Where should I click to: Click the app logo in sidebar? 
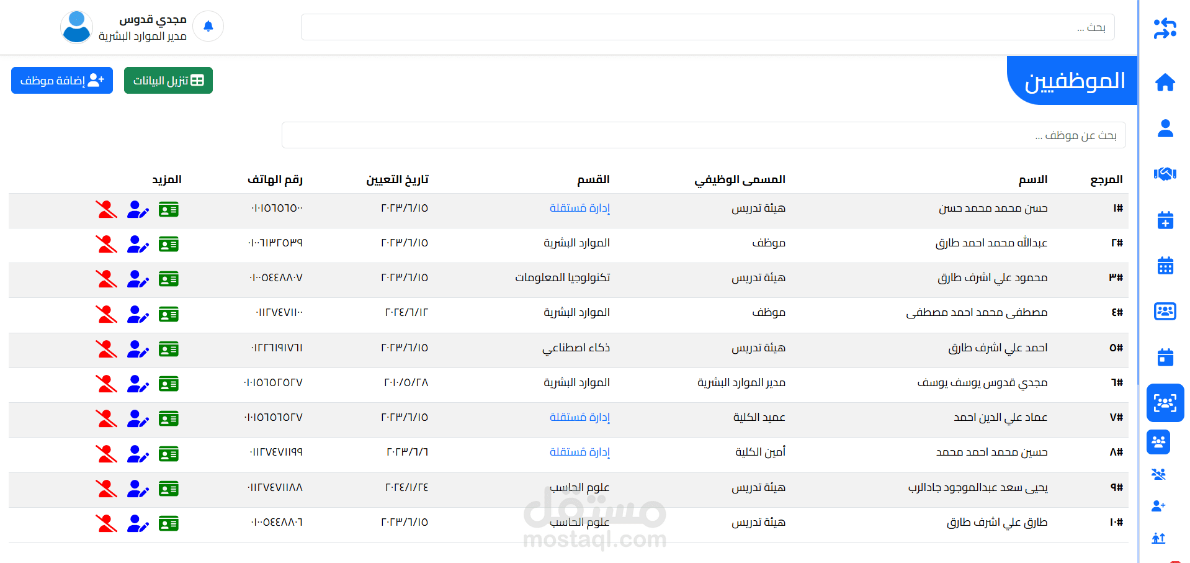click(1165, 29)
